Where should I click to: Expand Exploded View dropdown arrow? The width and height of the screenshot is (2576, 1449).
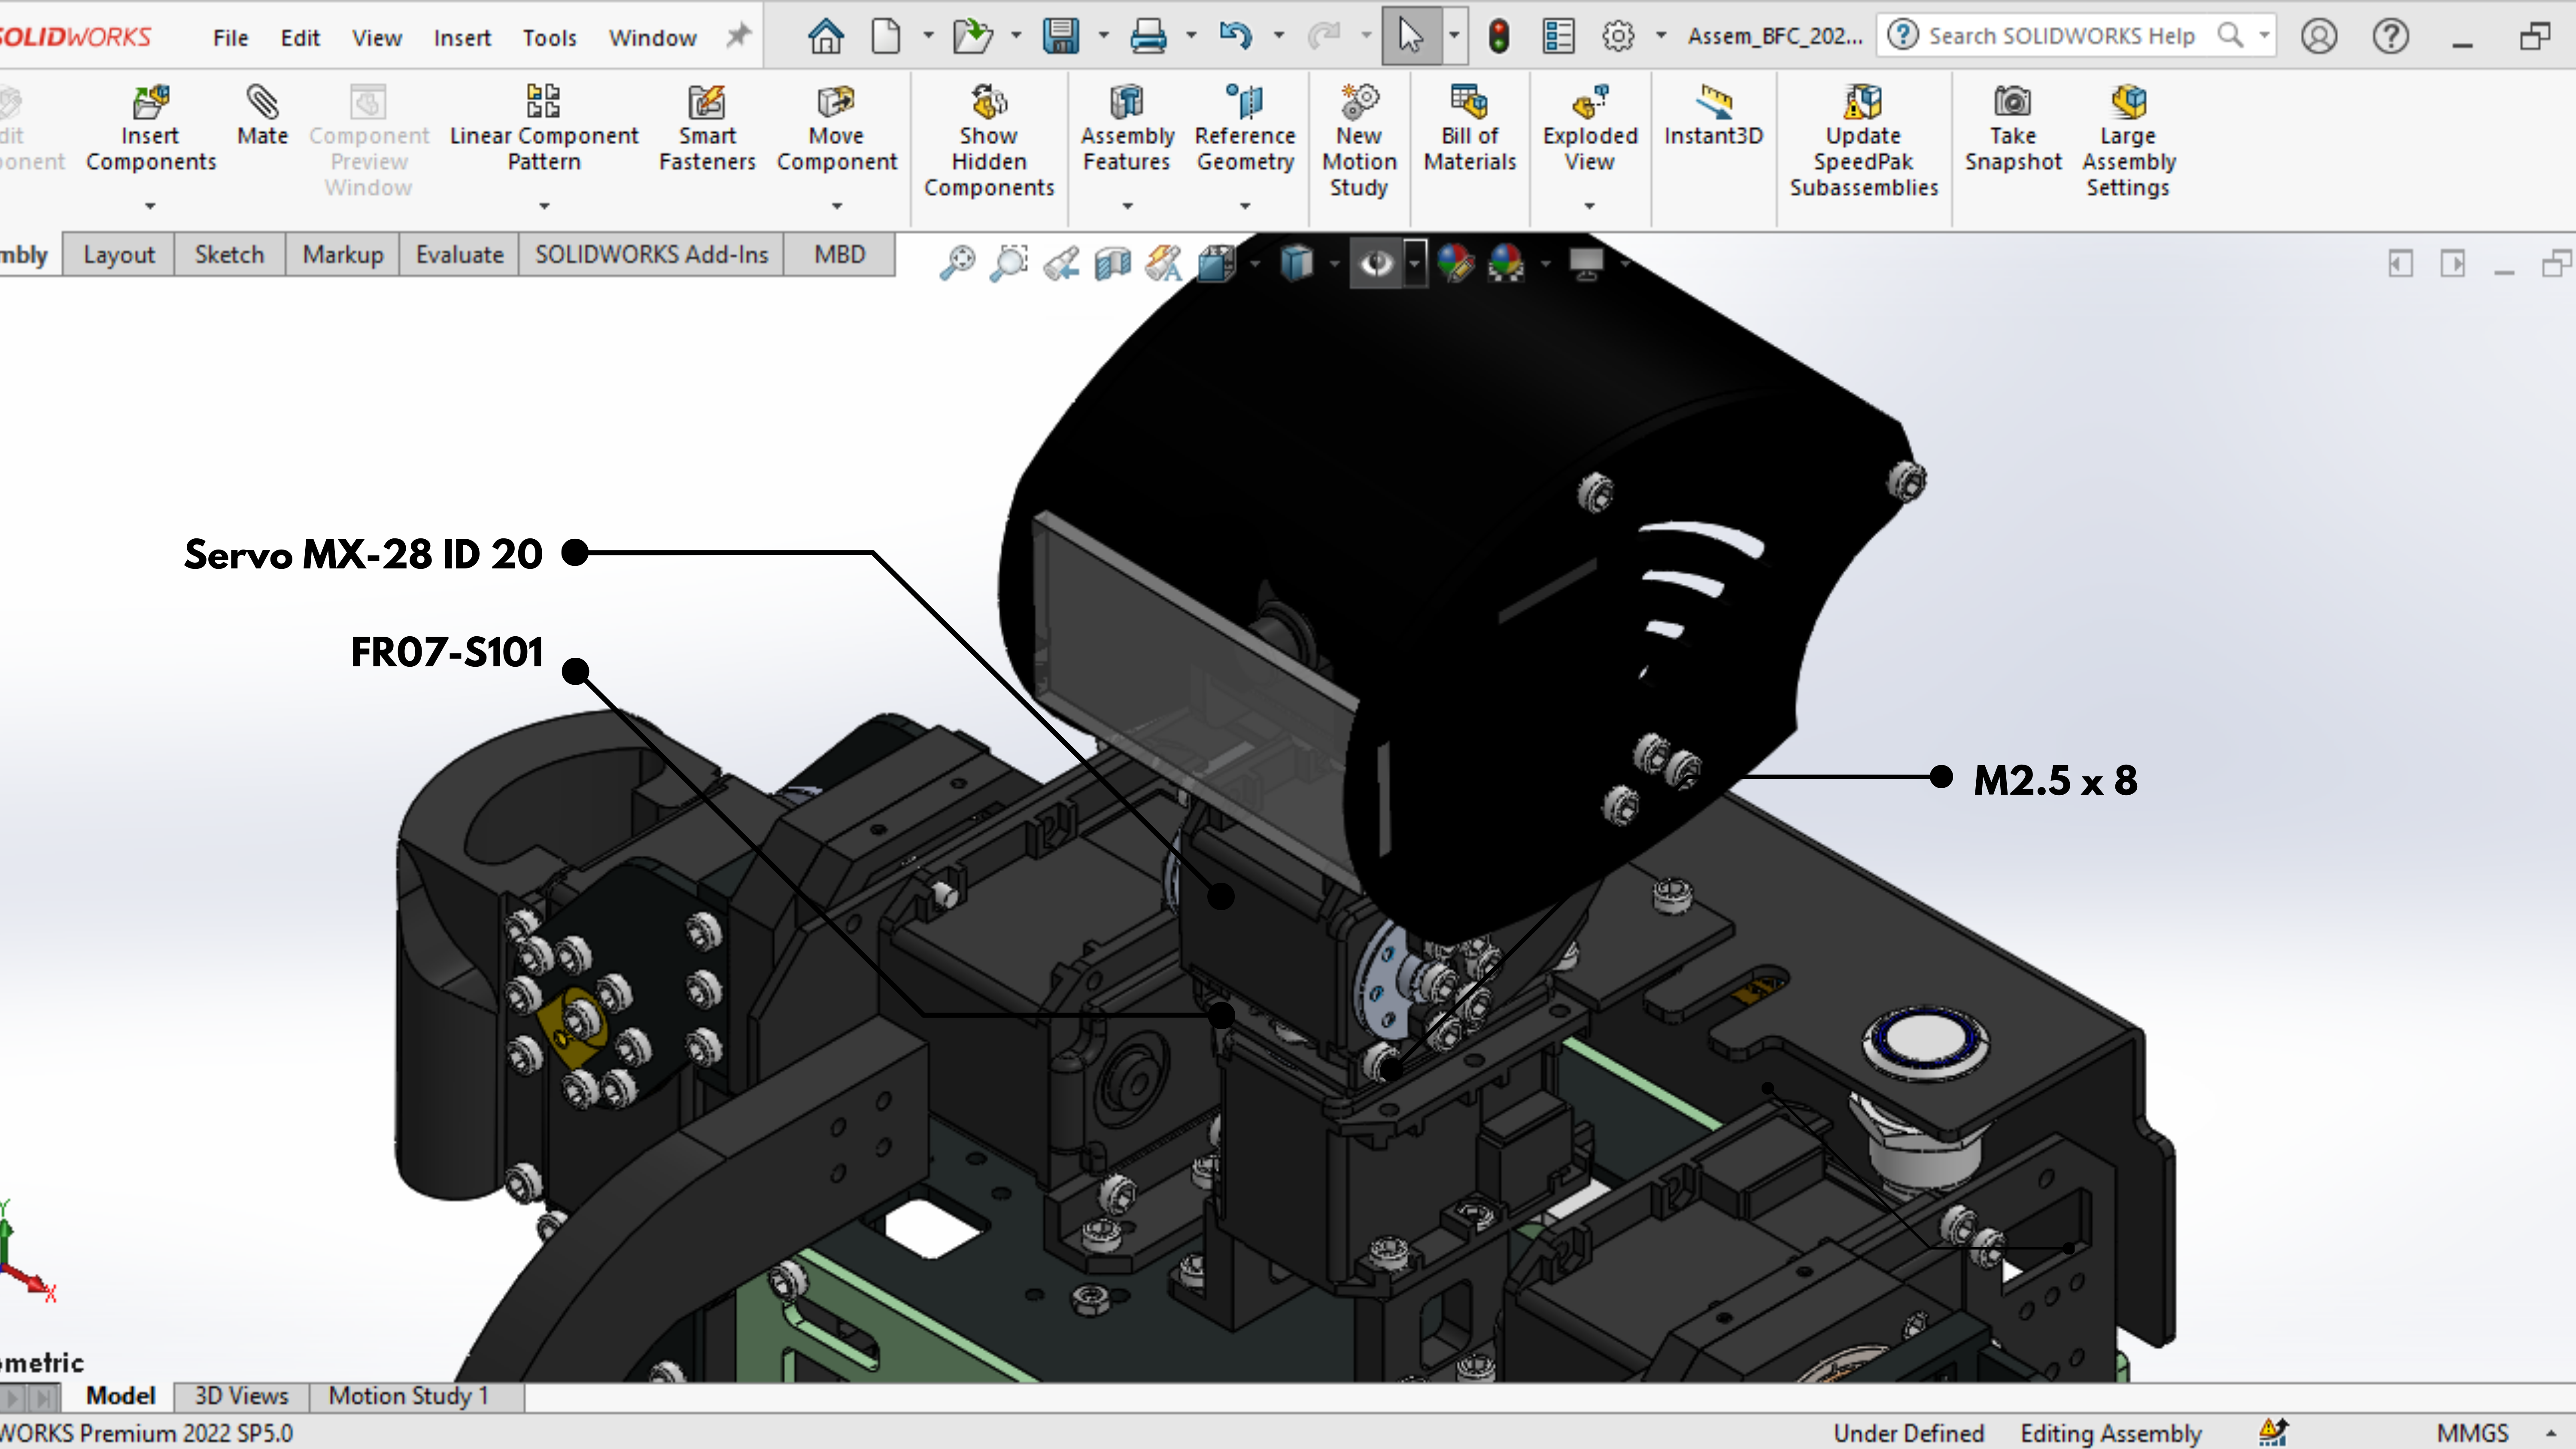point(1590,206)
